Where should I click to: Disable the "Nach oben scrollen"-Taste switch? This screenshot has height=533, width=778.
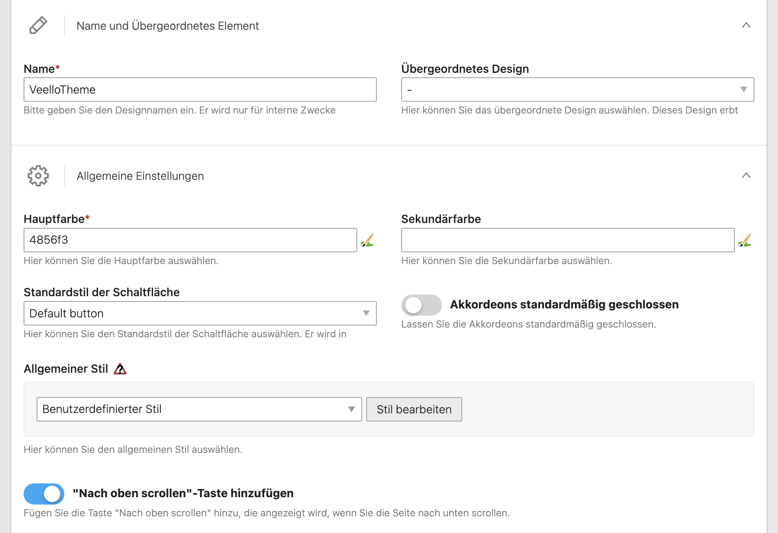click(x=44, y=494)
